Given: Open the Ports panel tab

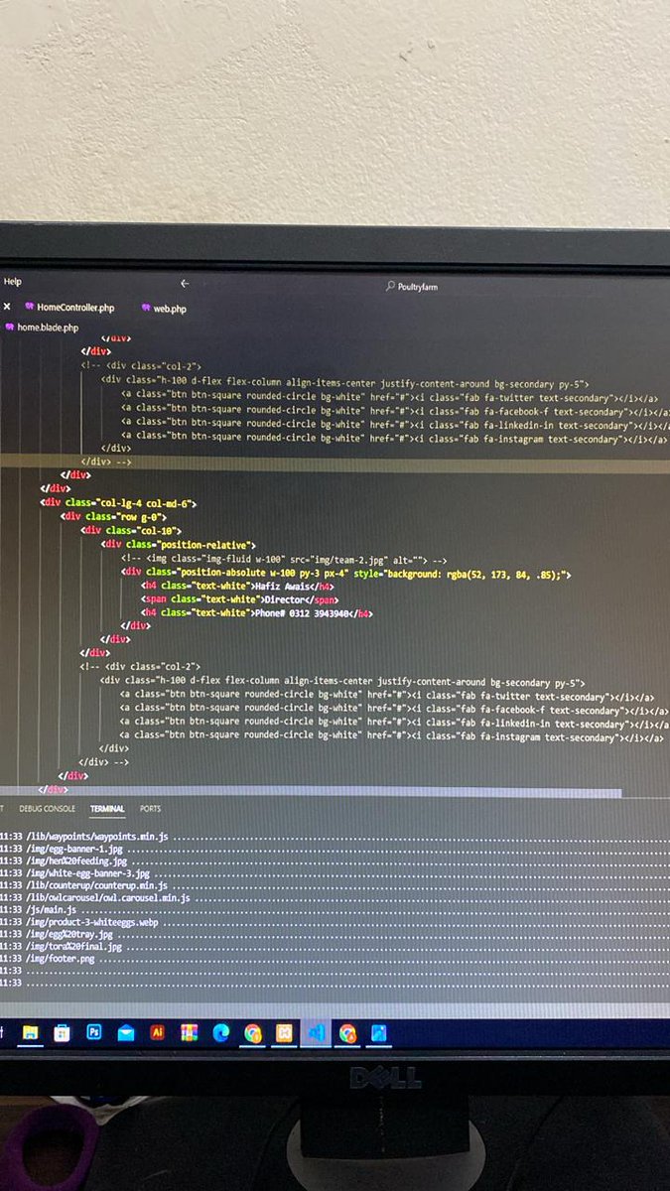Looking at the screenshot, I should point(150,809).
